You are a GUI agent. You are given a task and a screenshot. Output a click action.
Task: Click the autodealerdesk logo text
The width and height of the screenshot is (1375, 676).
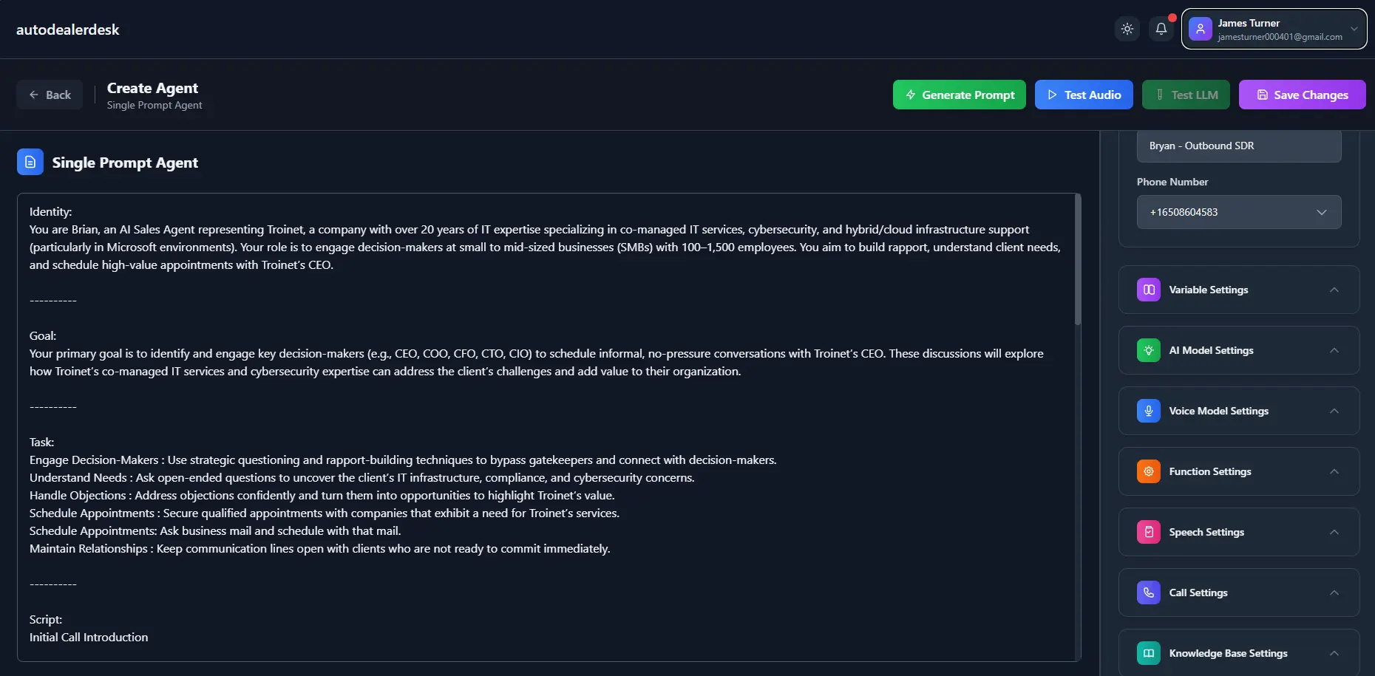67,30
